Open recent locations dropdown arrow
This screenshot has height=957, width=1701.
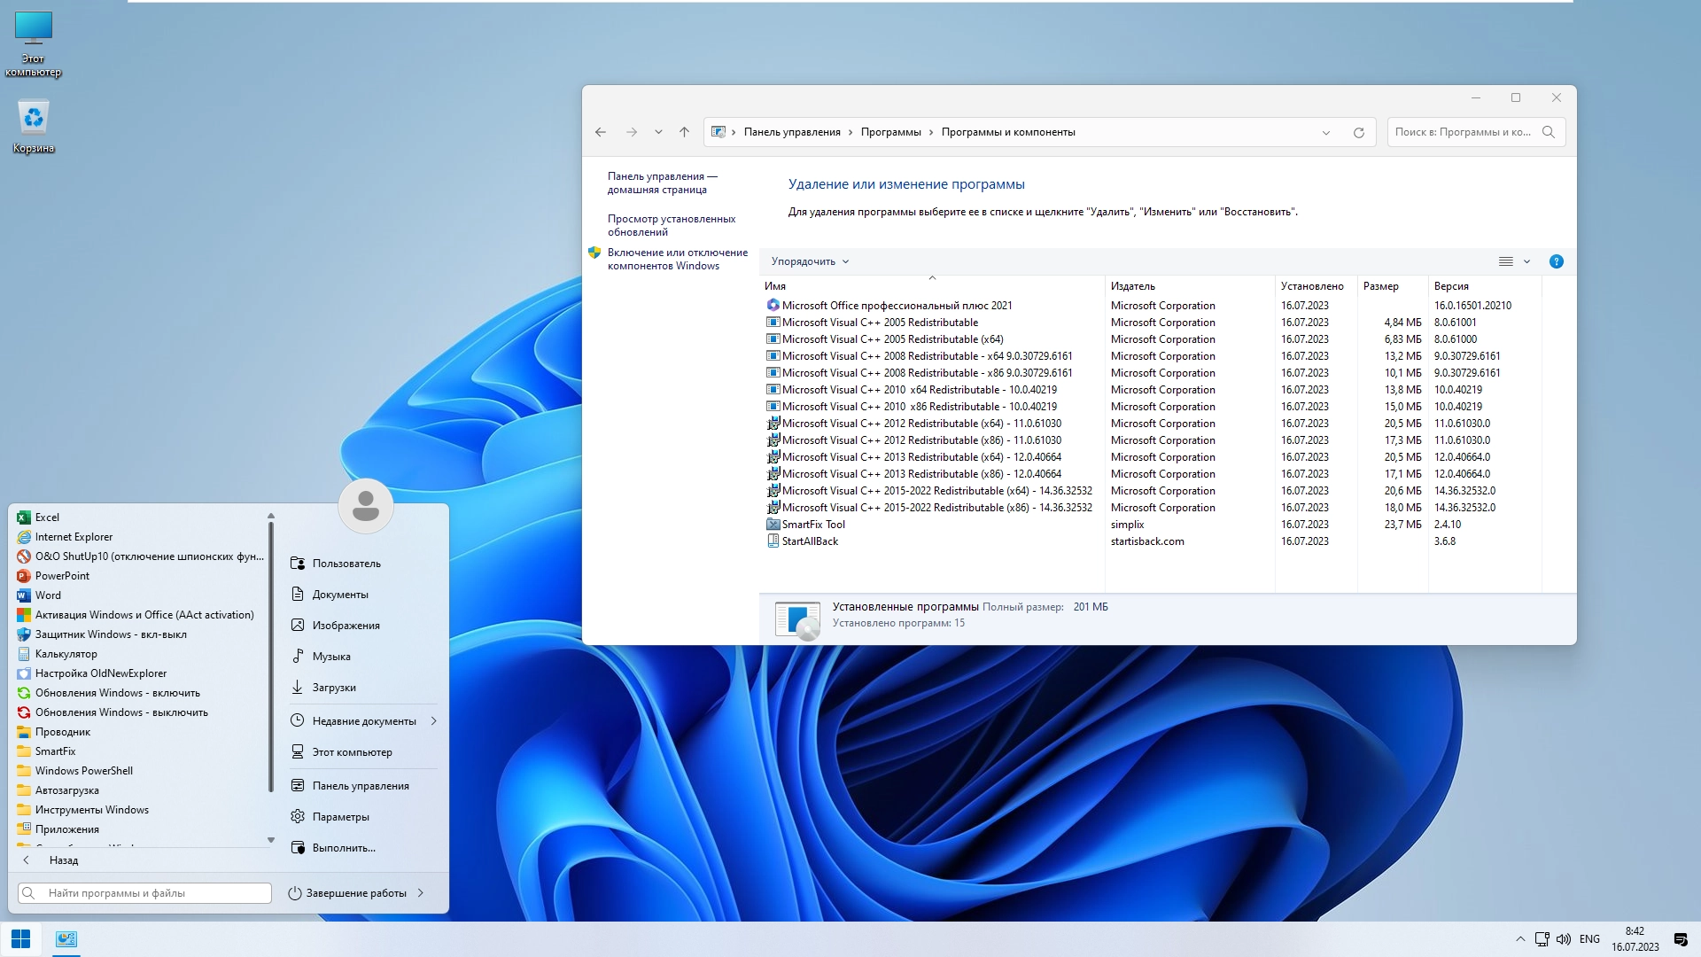tap(658, 132)
